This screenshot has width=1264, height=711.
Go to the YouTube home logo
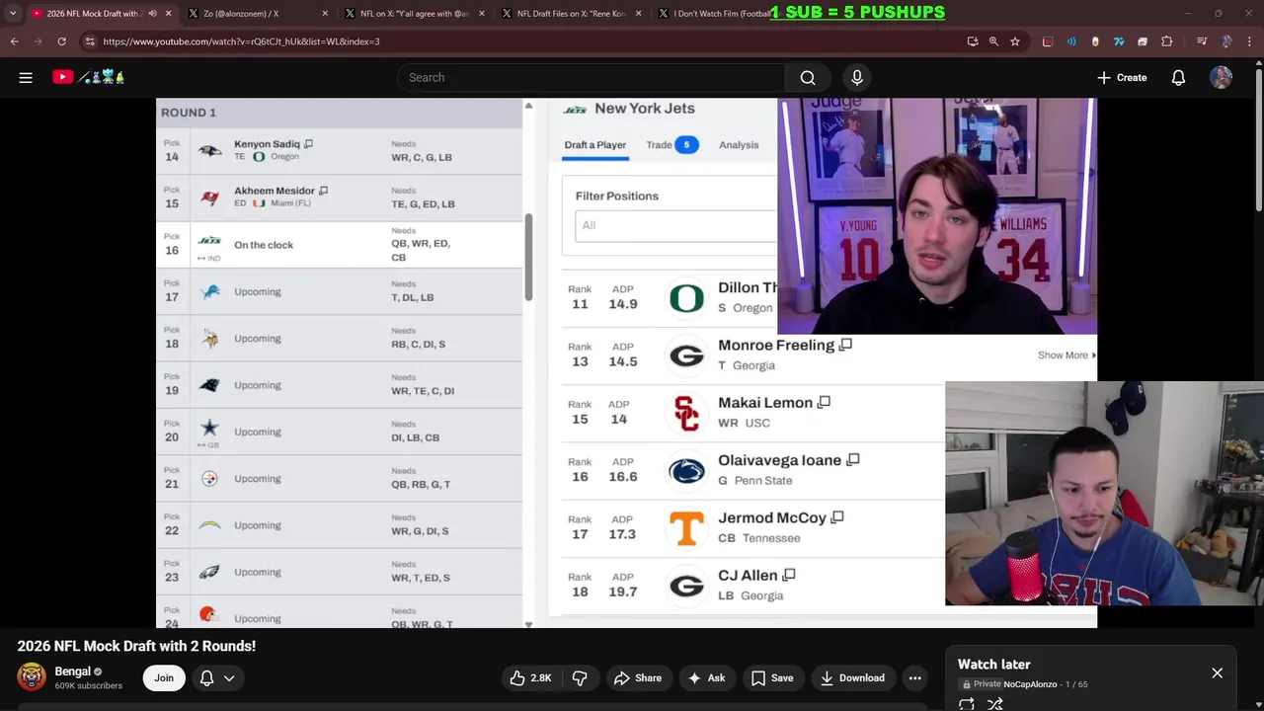pyautogui.click(x=88, y=77)
